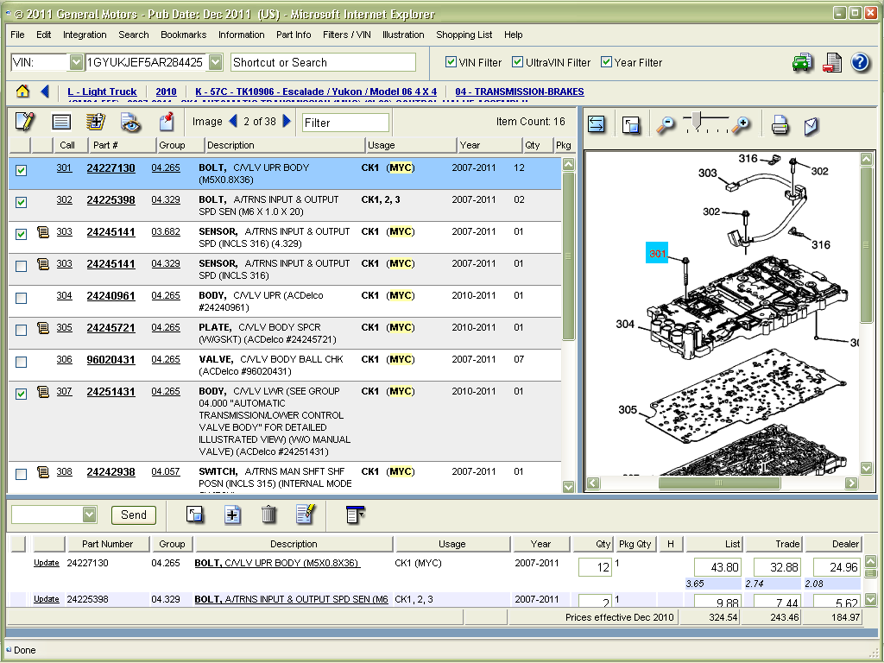The image size is (884, 663).
Task: Expand the dropdown next to Send button
Action: pos(90,515)
